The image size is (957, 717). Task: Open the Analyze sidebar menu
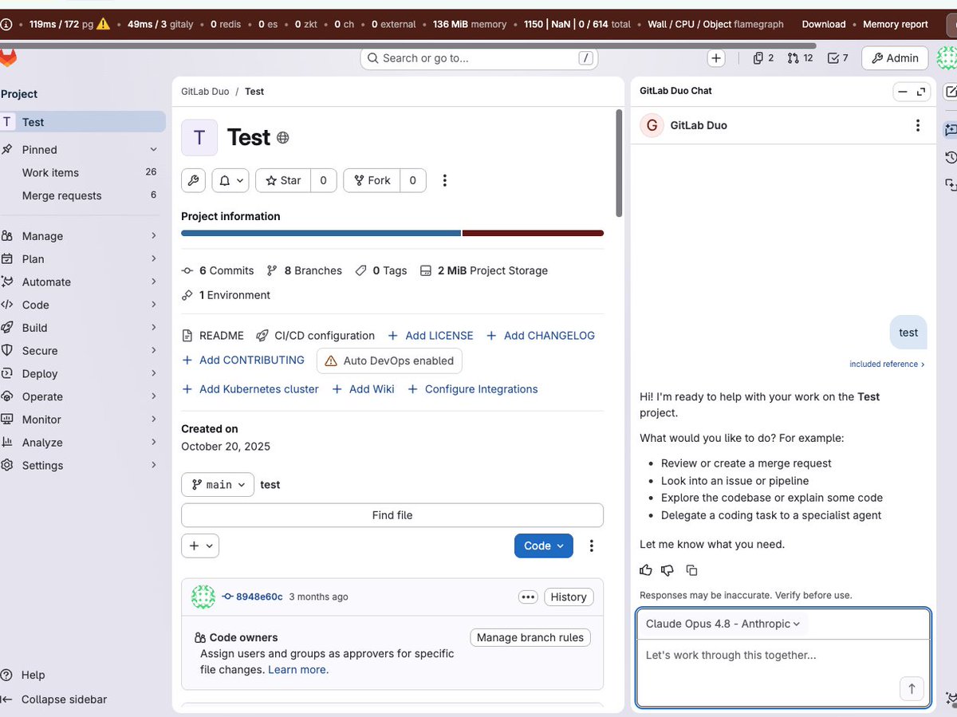83,443
